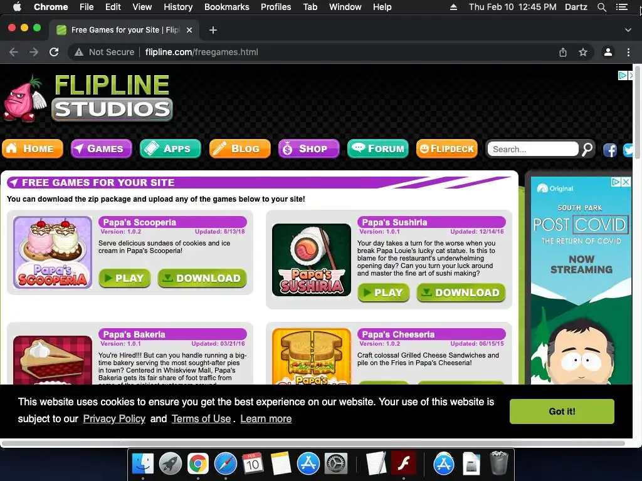Image resolution: width=642 pixels, height=481 pixels.
Task: Open System Preferences from the Dock
Action: click(336, 464)
